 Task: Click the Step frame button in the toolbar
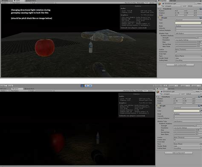(90, 86)
